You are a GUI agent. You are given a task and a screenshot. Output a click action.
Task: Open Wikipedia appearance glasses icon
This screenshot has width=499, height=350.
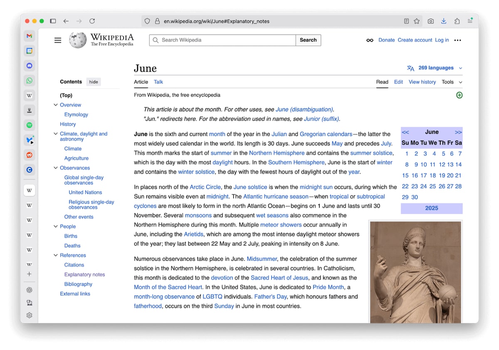[370, 40]
